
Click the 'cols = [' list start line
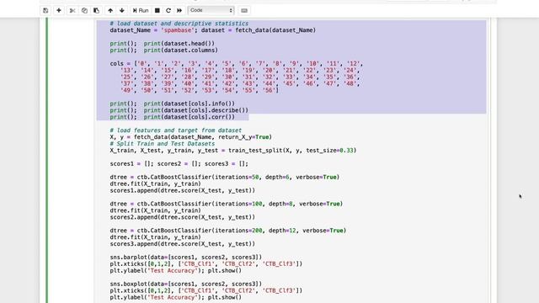(237, 64)
